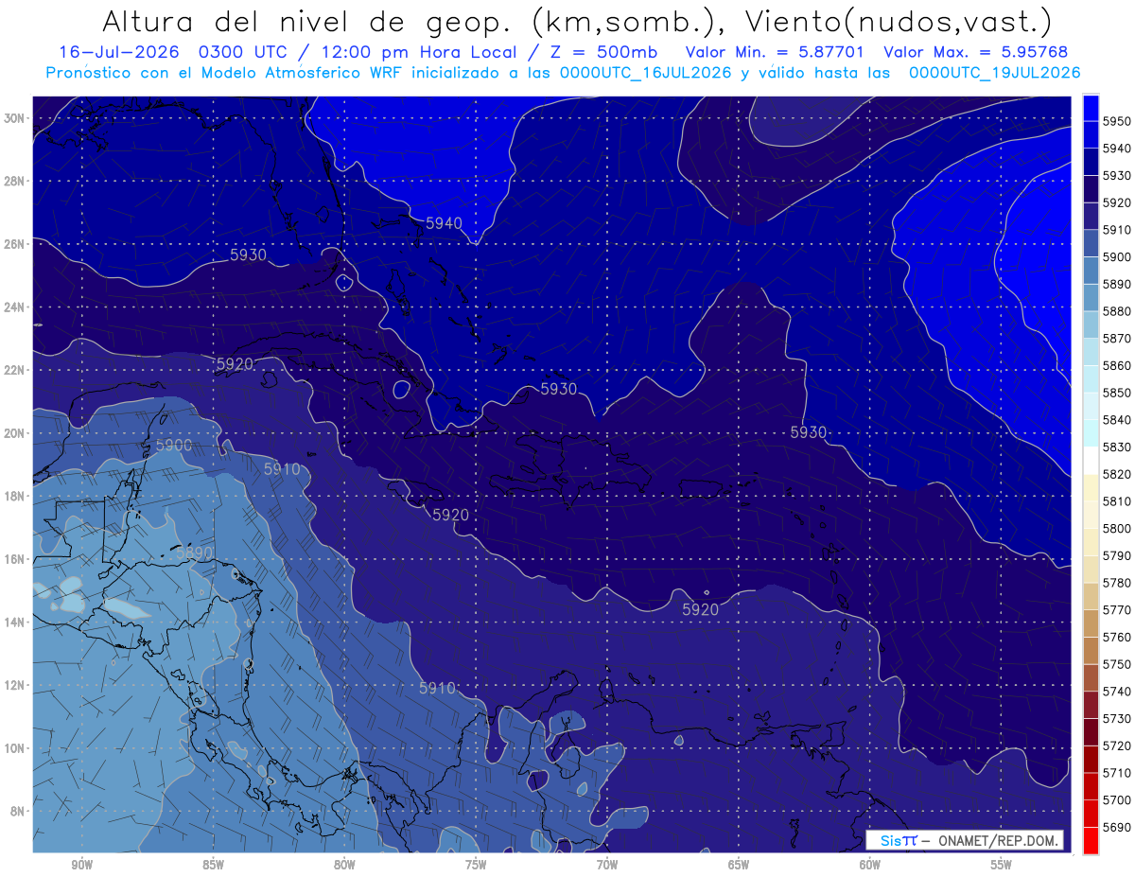
Task: Click the '20N' latitude axis label
Action: [x=14, y=433]
